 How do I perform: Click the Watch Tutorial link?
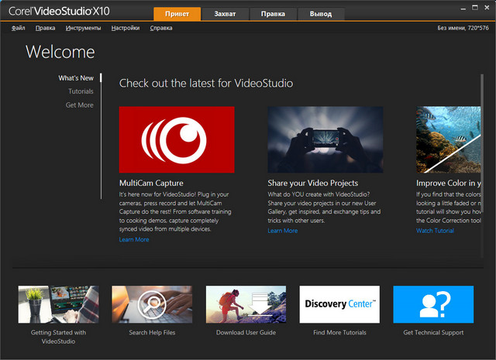435,231
